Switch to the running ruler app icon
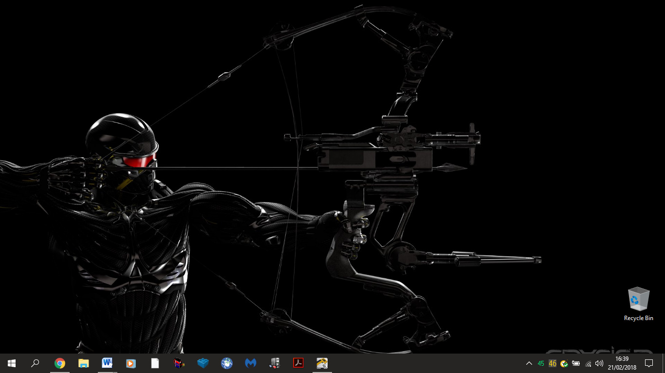The height and width of the screenshot is (373, 665). [322, 363]
